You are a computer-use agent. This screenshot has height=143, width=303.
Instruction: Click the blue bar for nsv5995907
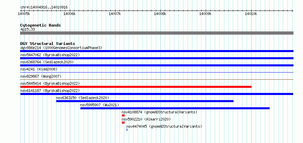(175, 108)
